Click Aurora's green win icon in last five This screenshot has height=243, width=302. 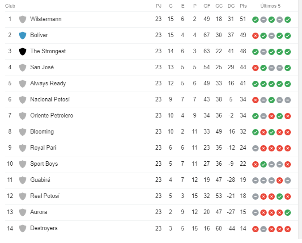coord(288,213)
